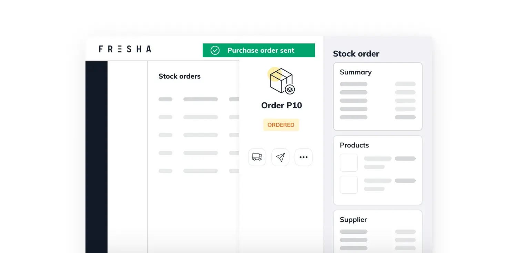Viewport: 517px width, 253px height.
Task: Click the Purchase order sent notification
Action: click(x=259, y=50)
